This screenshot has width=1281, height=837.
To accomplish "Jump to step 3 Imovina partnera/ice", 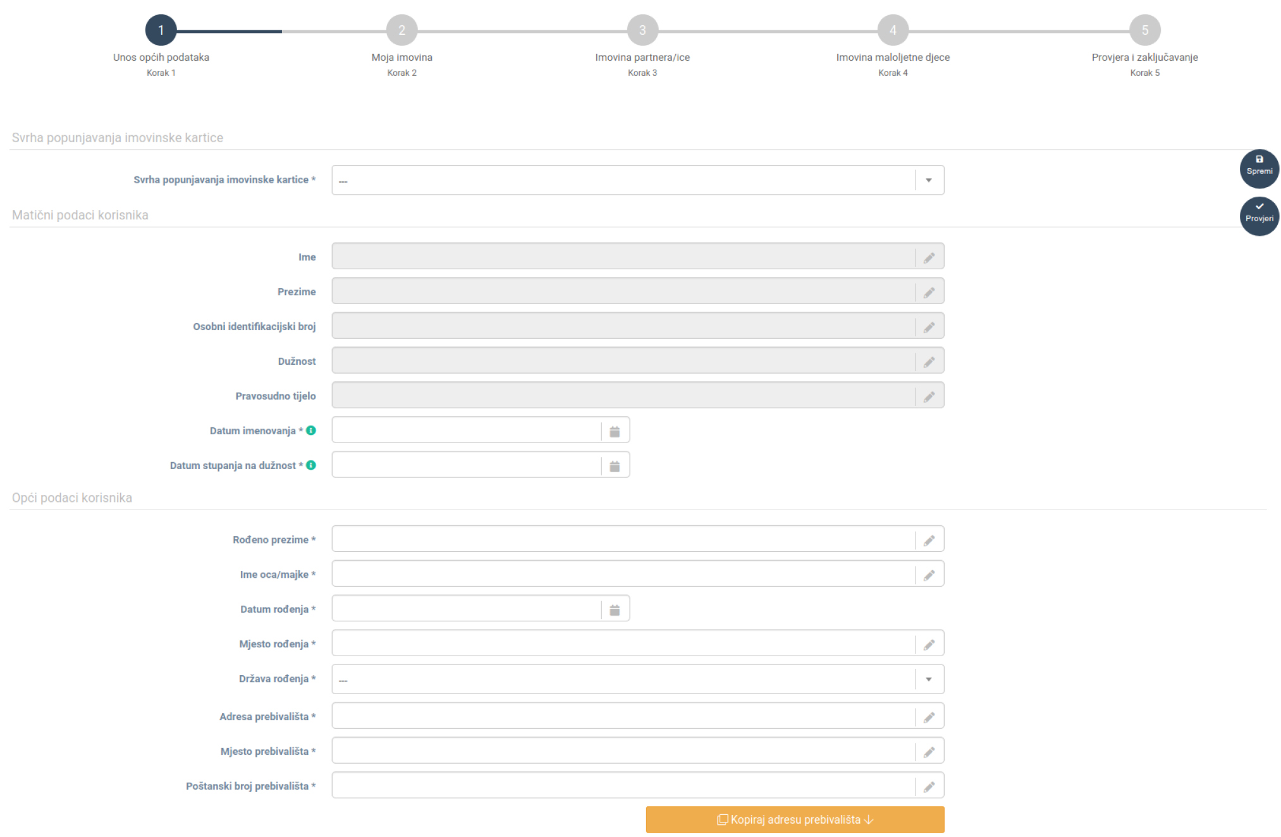I will [642, 30].
